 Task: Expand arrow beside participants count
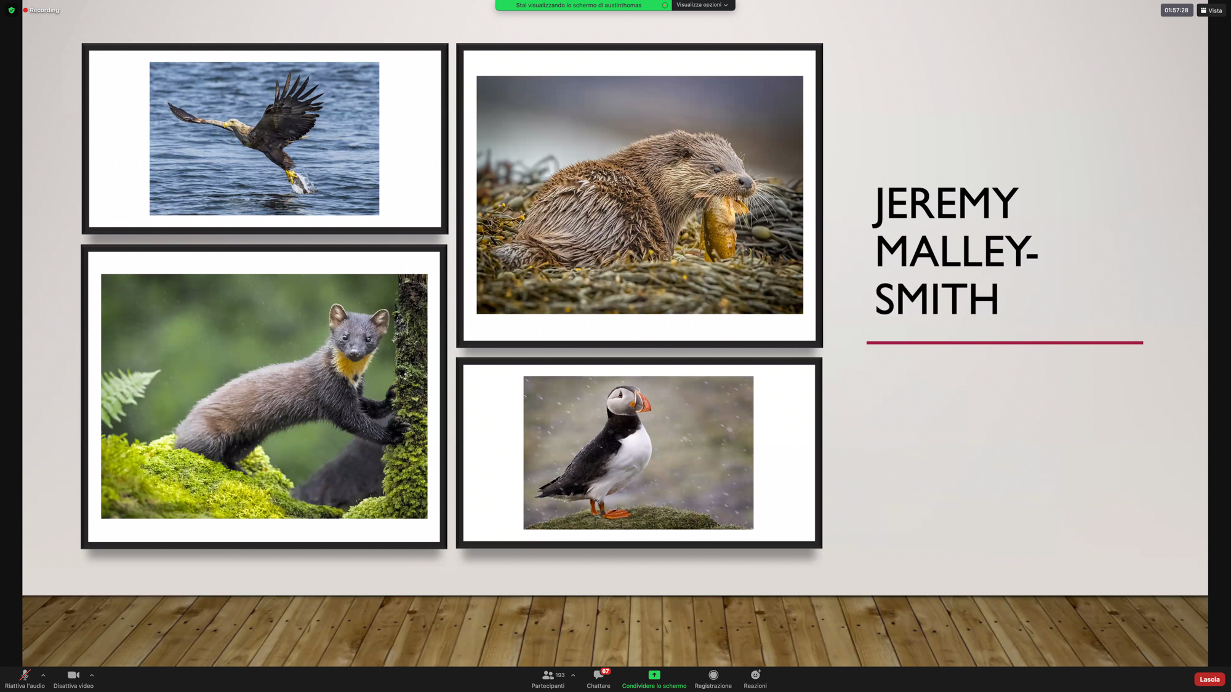573,675
